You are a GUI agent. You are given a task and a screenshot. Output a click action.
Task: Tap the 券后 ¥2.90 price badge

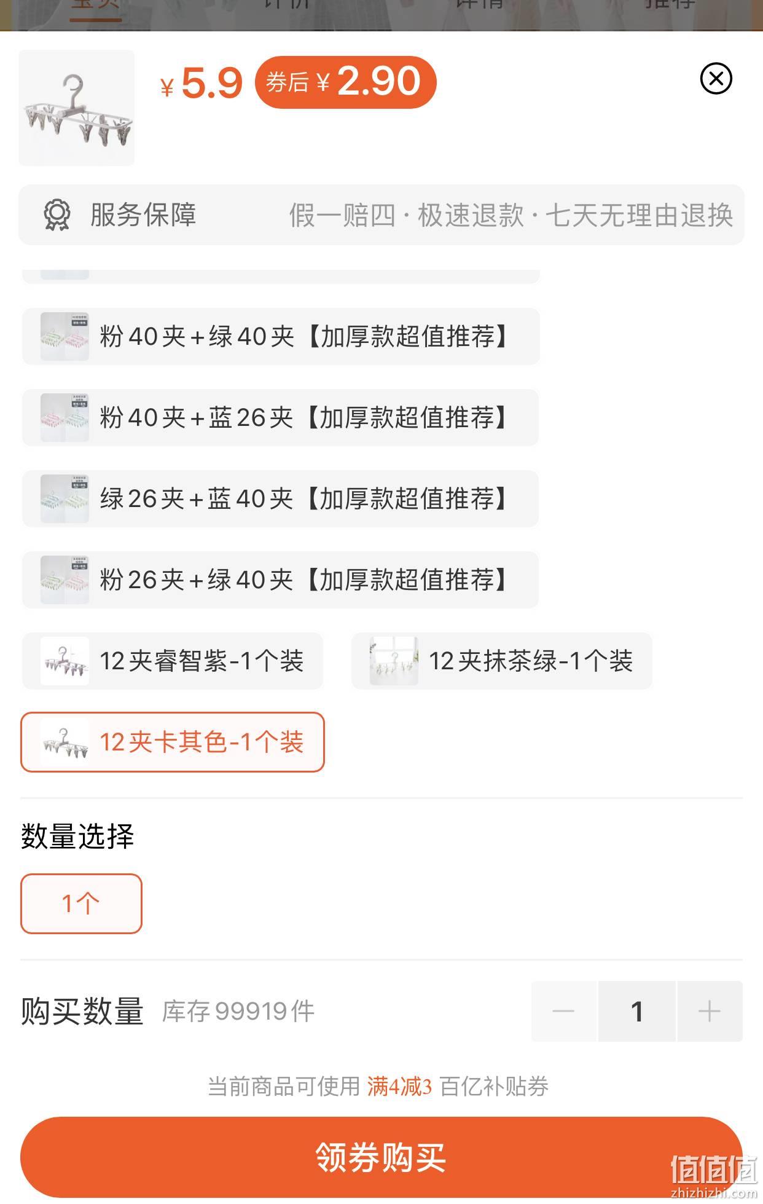[x=345, y=82]
